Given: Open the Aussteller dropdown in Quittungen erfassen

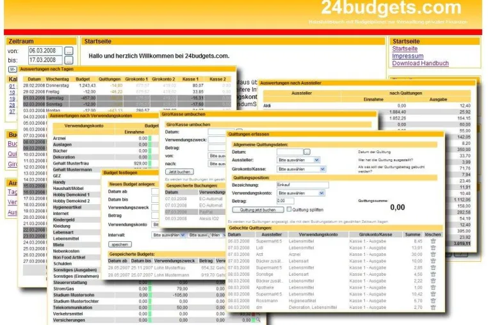Looking at the screenshot, I should pos(298,160).
